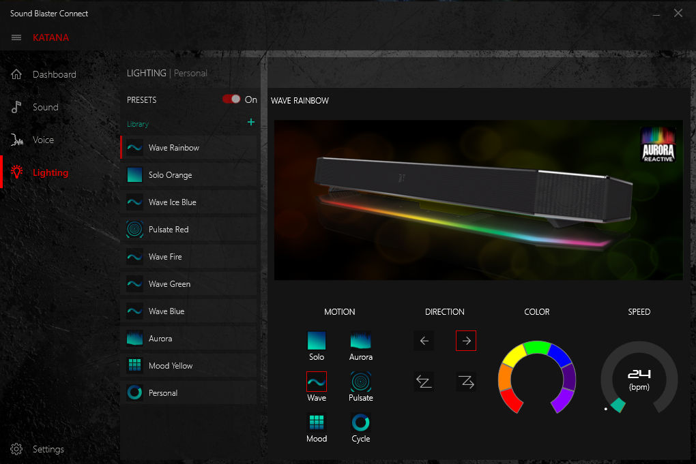The height and width of the screenshot is (464, 696).
Task: Switch to the Voice section
Action: 43,140
